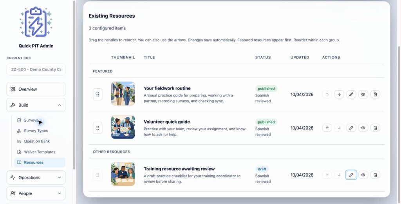
Task: Click title 'Training resource awaiting review'
Action: 179,169
